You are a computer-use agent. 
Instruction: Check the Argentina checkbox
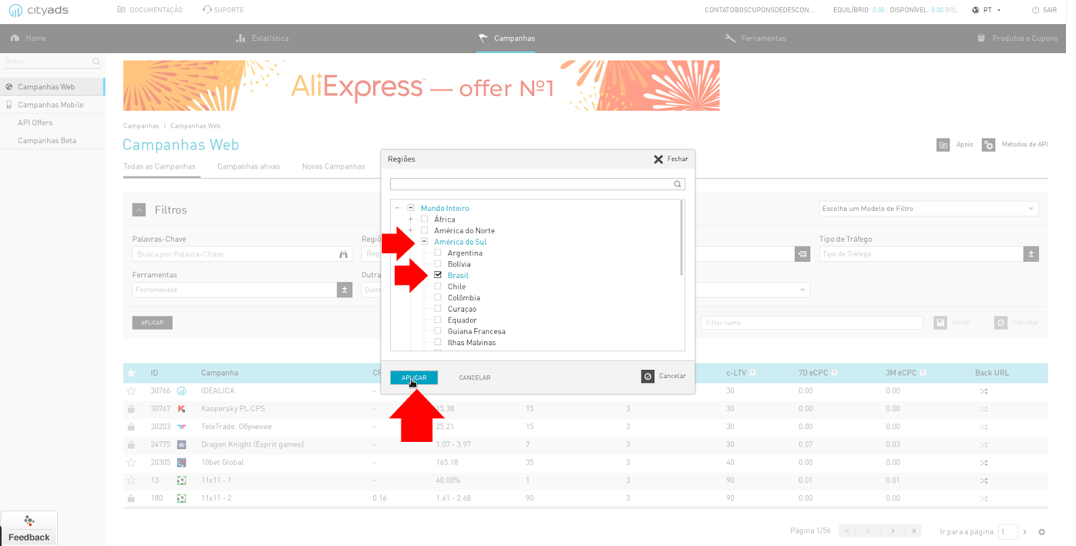pyautogui.click(x=438, y=253)
